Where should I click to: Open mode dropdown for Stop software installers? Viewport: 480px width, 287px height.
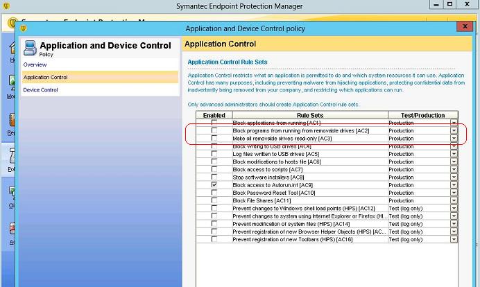tap(454, 177)
